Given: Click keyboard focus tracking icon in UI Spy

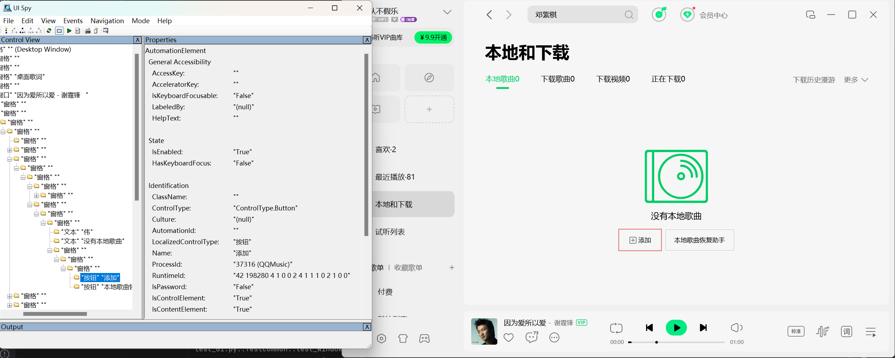Looking at the screenshot, I should coord(88,31).
